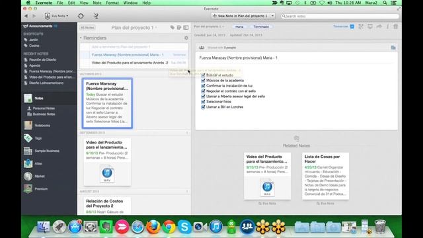Uncheck 'Músicos de la academia' checkbox
423x238 pixels.
pyautogui.click(x=203, y=81)
